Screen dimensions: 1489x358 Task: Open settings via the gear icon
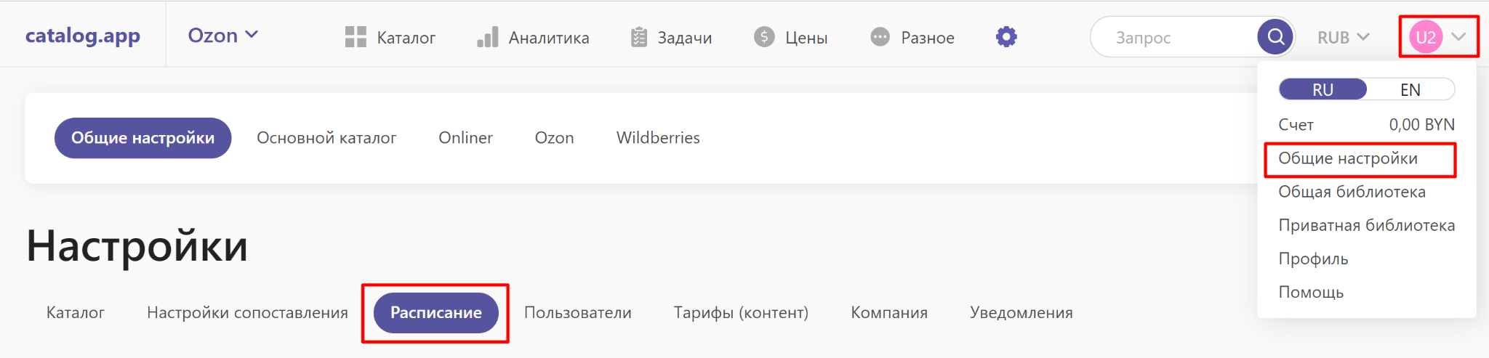point(1006,37)
